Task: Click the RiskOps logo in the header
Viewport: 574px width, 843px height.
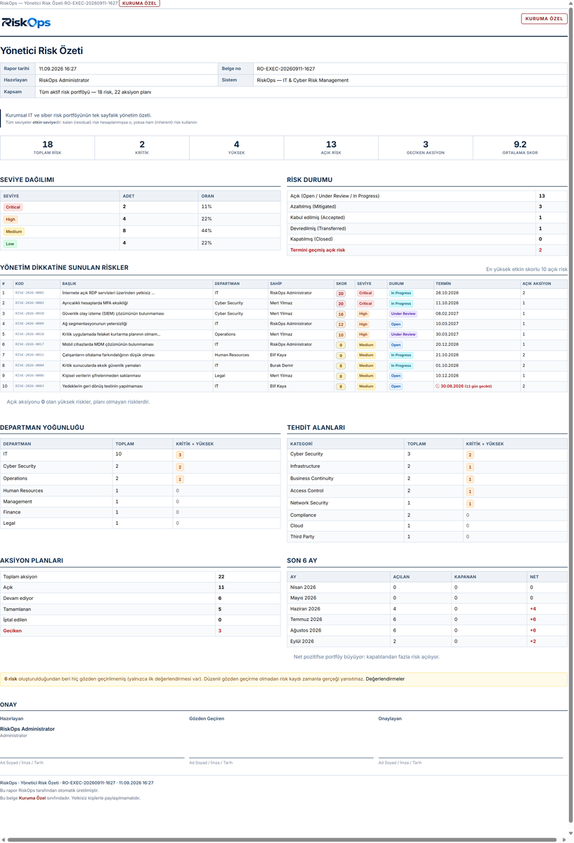Action: 26,22
